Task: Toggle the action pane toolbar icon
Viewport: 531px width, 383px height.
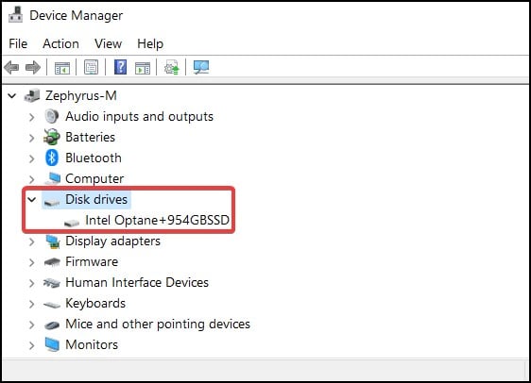Action: coord(143,68)
